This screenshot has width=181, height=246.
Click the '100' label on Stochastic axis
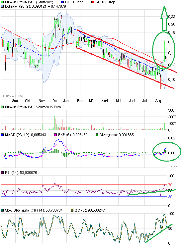point(171,214)
